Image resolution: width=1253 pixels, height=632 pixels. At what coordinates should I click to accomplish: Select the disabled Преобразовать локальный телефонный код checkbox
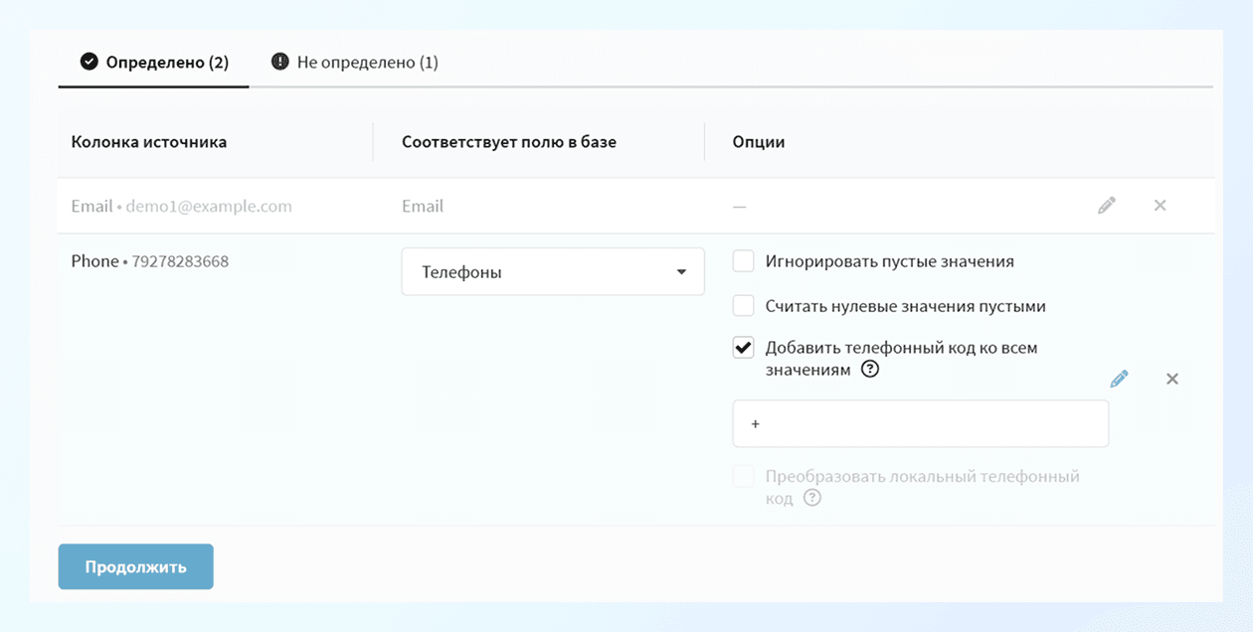pos(742,476)
